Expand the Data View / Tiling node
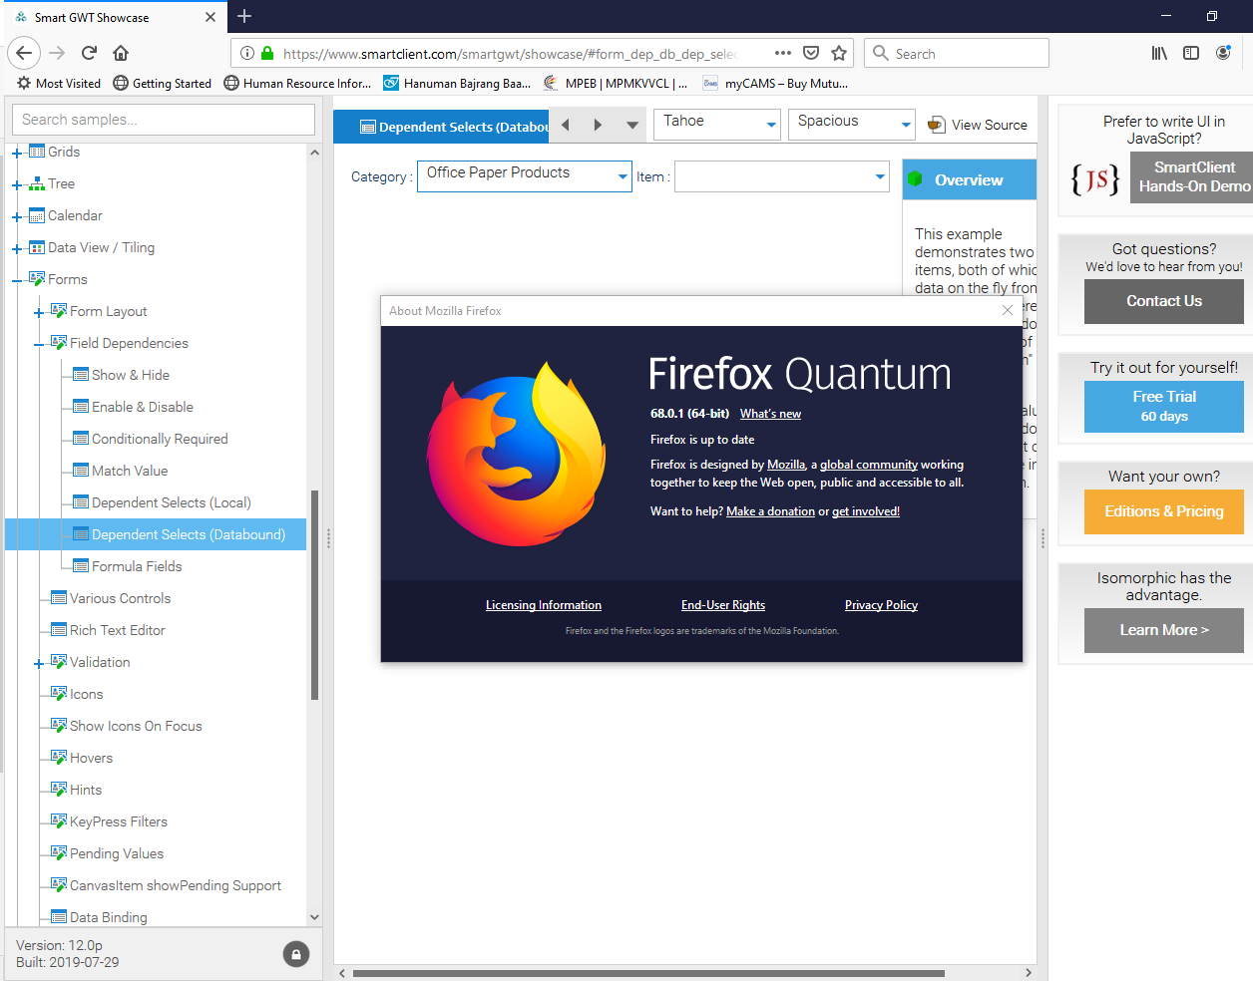Image resolution: width=1253 pixels, height=981 pixels. (x=16, y=248)
